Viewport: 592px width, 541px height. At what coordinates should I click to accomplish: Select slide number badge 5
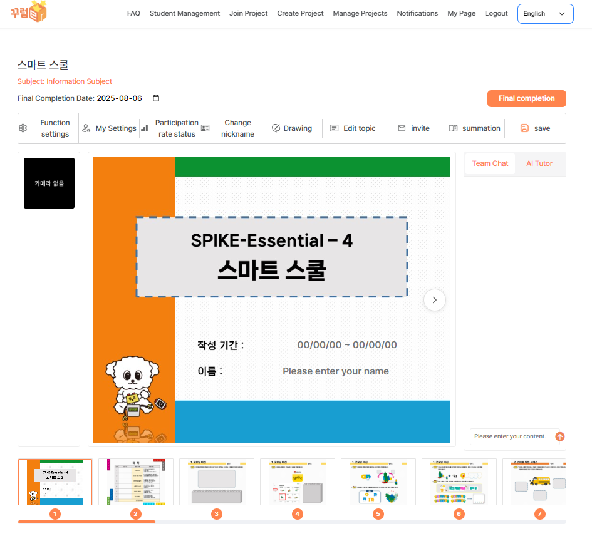pos(378,514)
